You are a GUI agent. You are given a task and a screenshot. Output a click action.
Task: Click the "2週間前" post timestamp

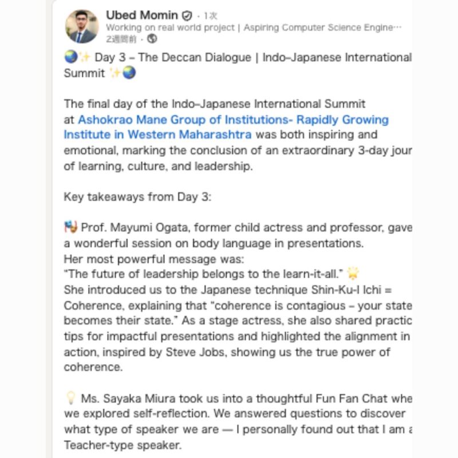click(121, 39)
